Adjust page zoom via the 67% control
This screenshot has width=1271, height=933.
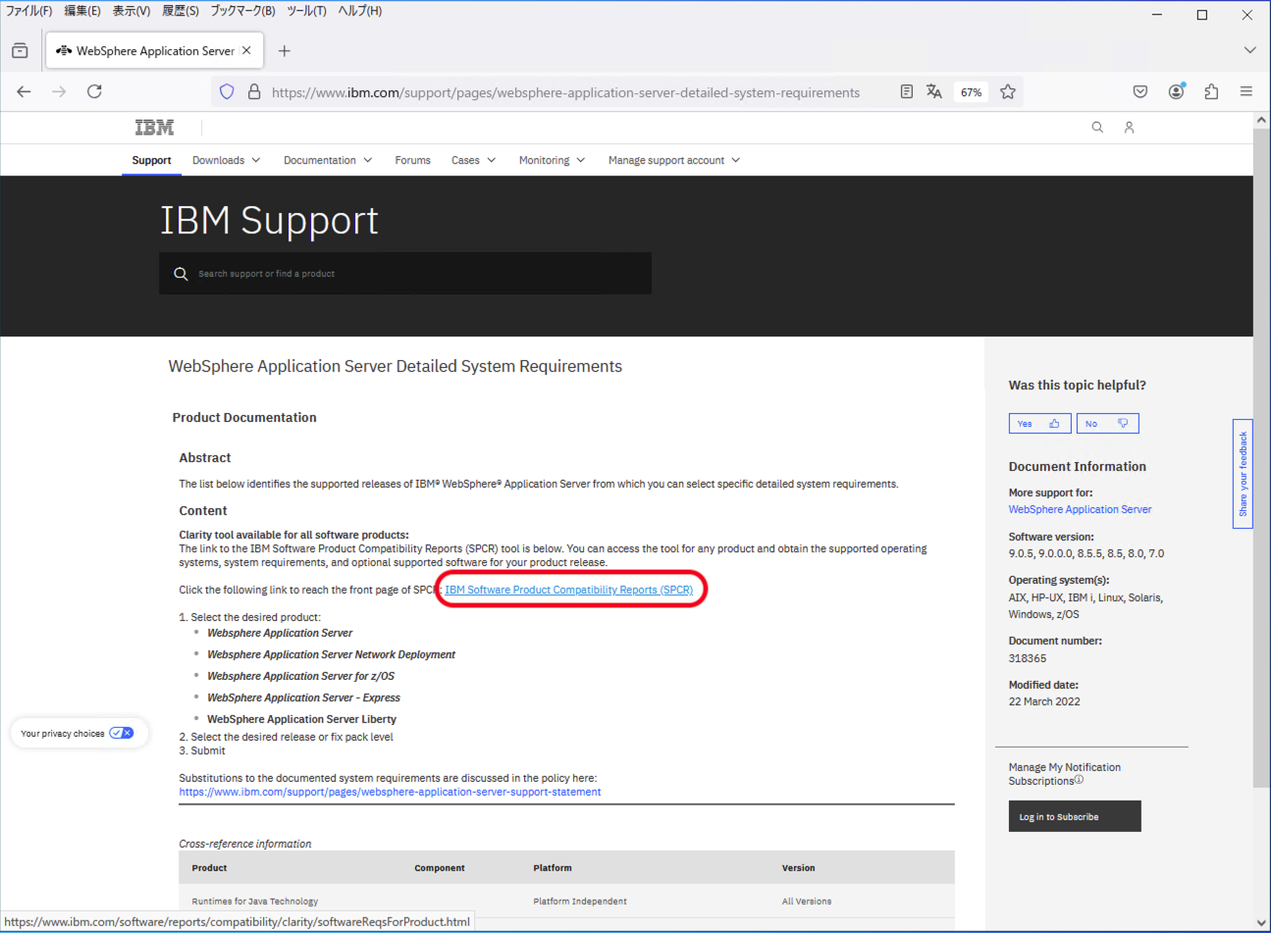tap(971, 91)
